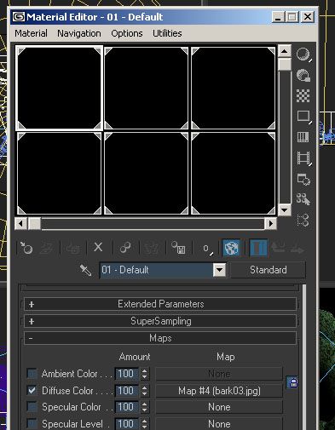The width and height of the screenshot is (335, 430).
Task: Open the 01 - Default material name dropdown
Action: point(219,270)
